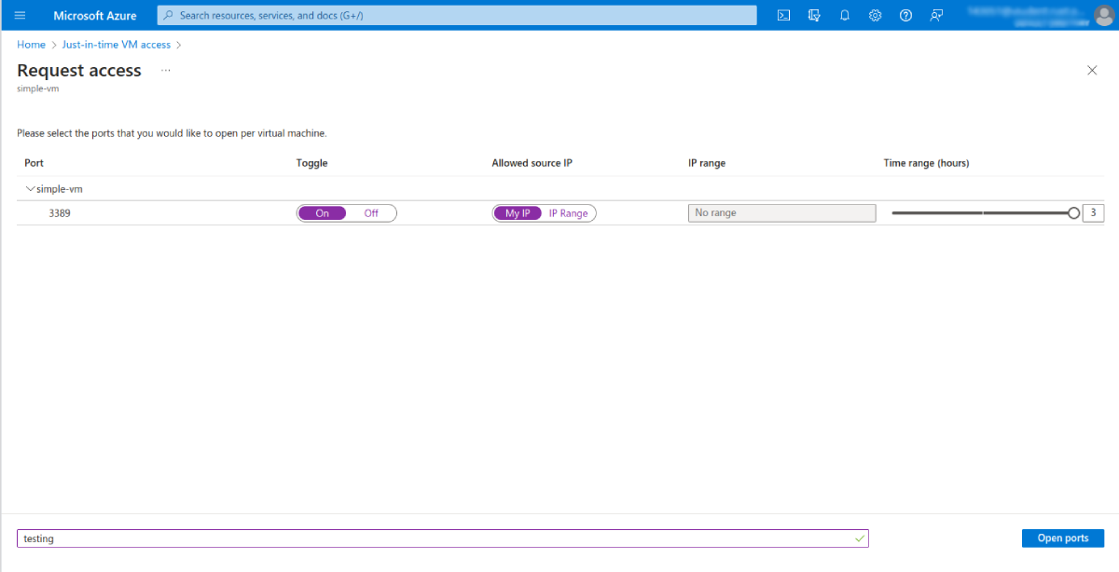The image size is (1119, 572).
Task: Open the Feedback icon in header
Action: click(x=936, y=16)
